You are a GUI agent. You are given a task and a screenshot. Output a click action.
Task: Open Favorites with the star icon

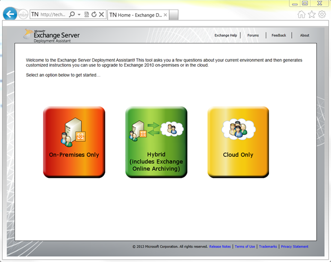click(x=311, y=14)
